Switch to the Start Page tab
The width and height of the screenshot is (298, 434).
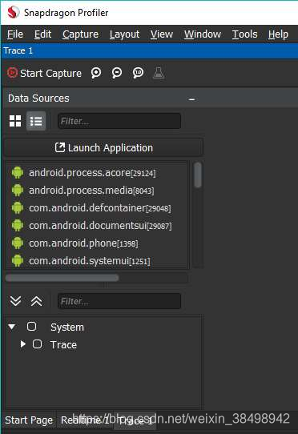[x=29, y=420]
